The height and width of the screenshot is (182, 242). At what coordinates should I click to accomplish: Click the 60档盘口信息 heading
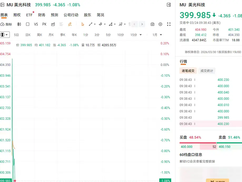pyautogui.click(x=191, y=155)
